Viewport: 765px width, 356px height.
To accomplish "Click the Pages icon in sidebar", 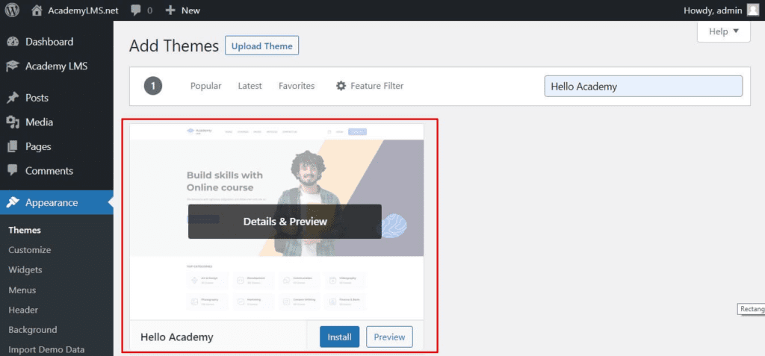I will (13, 146).
